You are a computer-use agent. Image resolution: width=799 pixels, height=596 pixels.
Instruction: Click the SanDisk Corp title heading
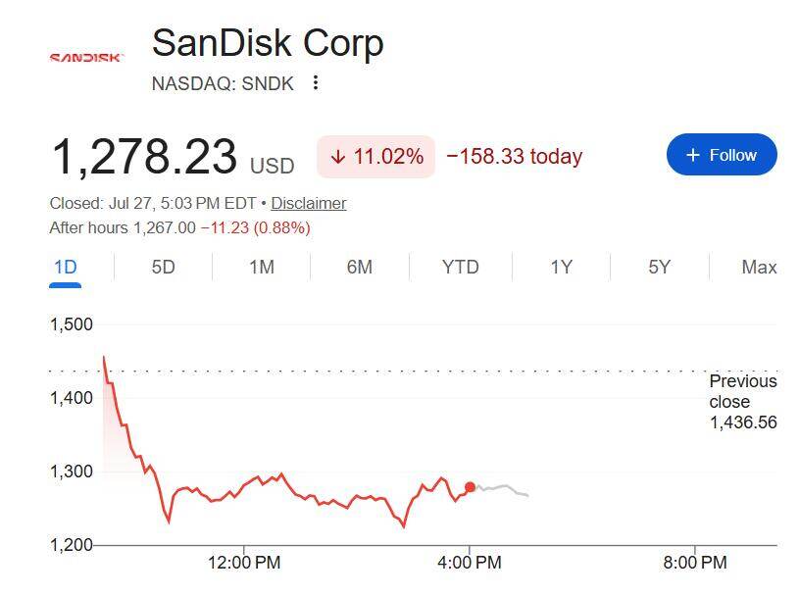(x=268, y=43)
